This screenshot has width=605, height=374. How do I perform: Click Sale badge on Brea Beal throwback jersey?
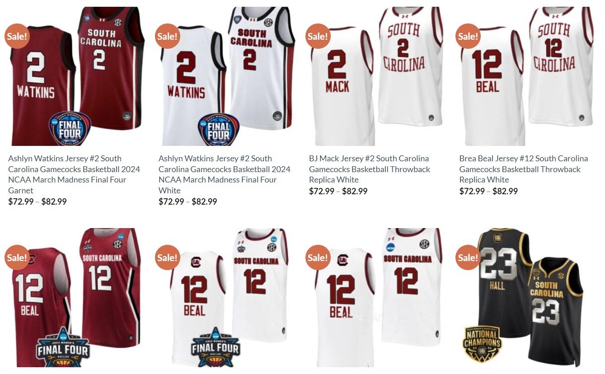tap(469, 36)
